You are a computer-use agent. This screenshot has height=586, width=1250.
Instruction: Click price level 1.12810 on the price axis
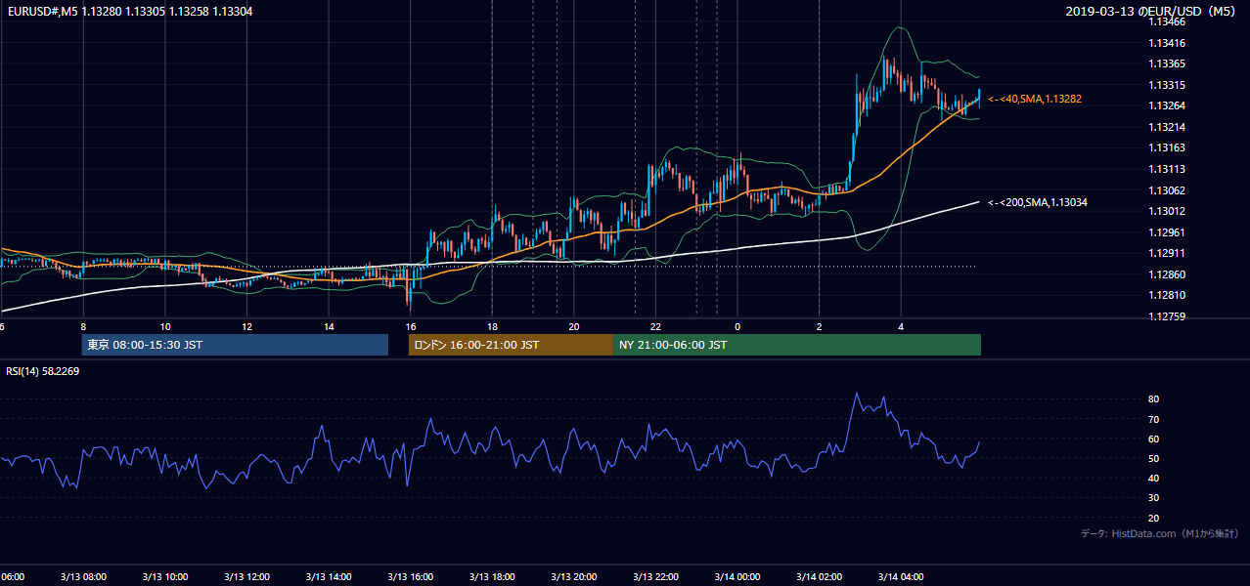(1168, 295)
